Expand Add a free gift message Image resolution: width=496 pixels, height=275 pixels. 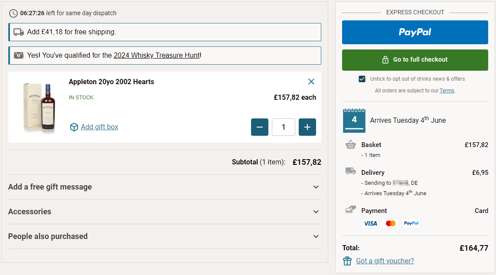(164, 187)
